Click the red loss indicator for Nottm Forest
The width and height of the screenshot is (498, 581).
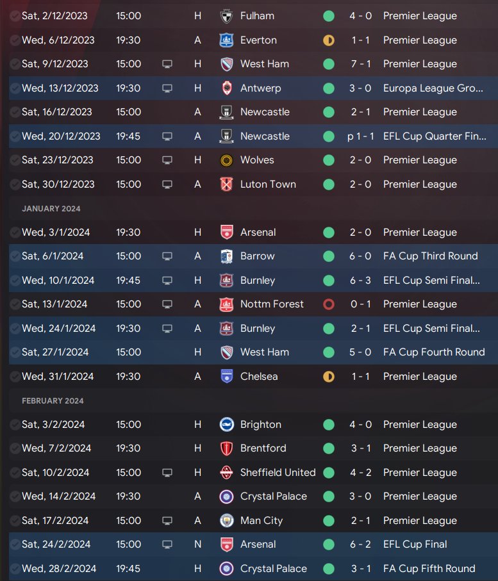pos(329,304)
